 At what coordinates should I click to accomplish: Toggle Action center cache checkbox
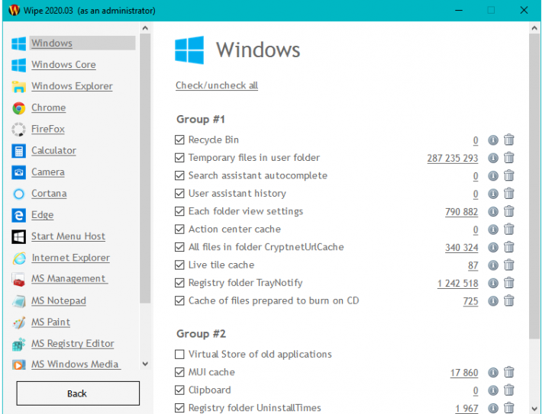pos(179,229)
